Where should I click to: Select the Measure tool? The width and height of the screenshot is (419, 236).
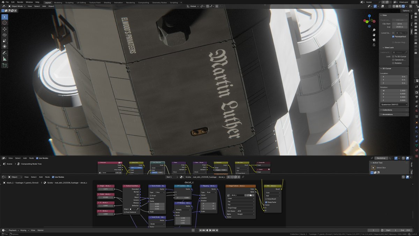(x=5, y=59)
